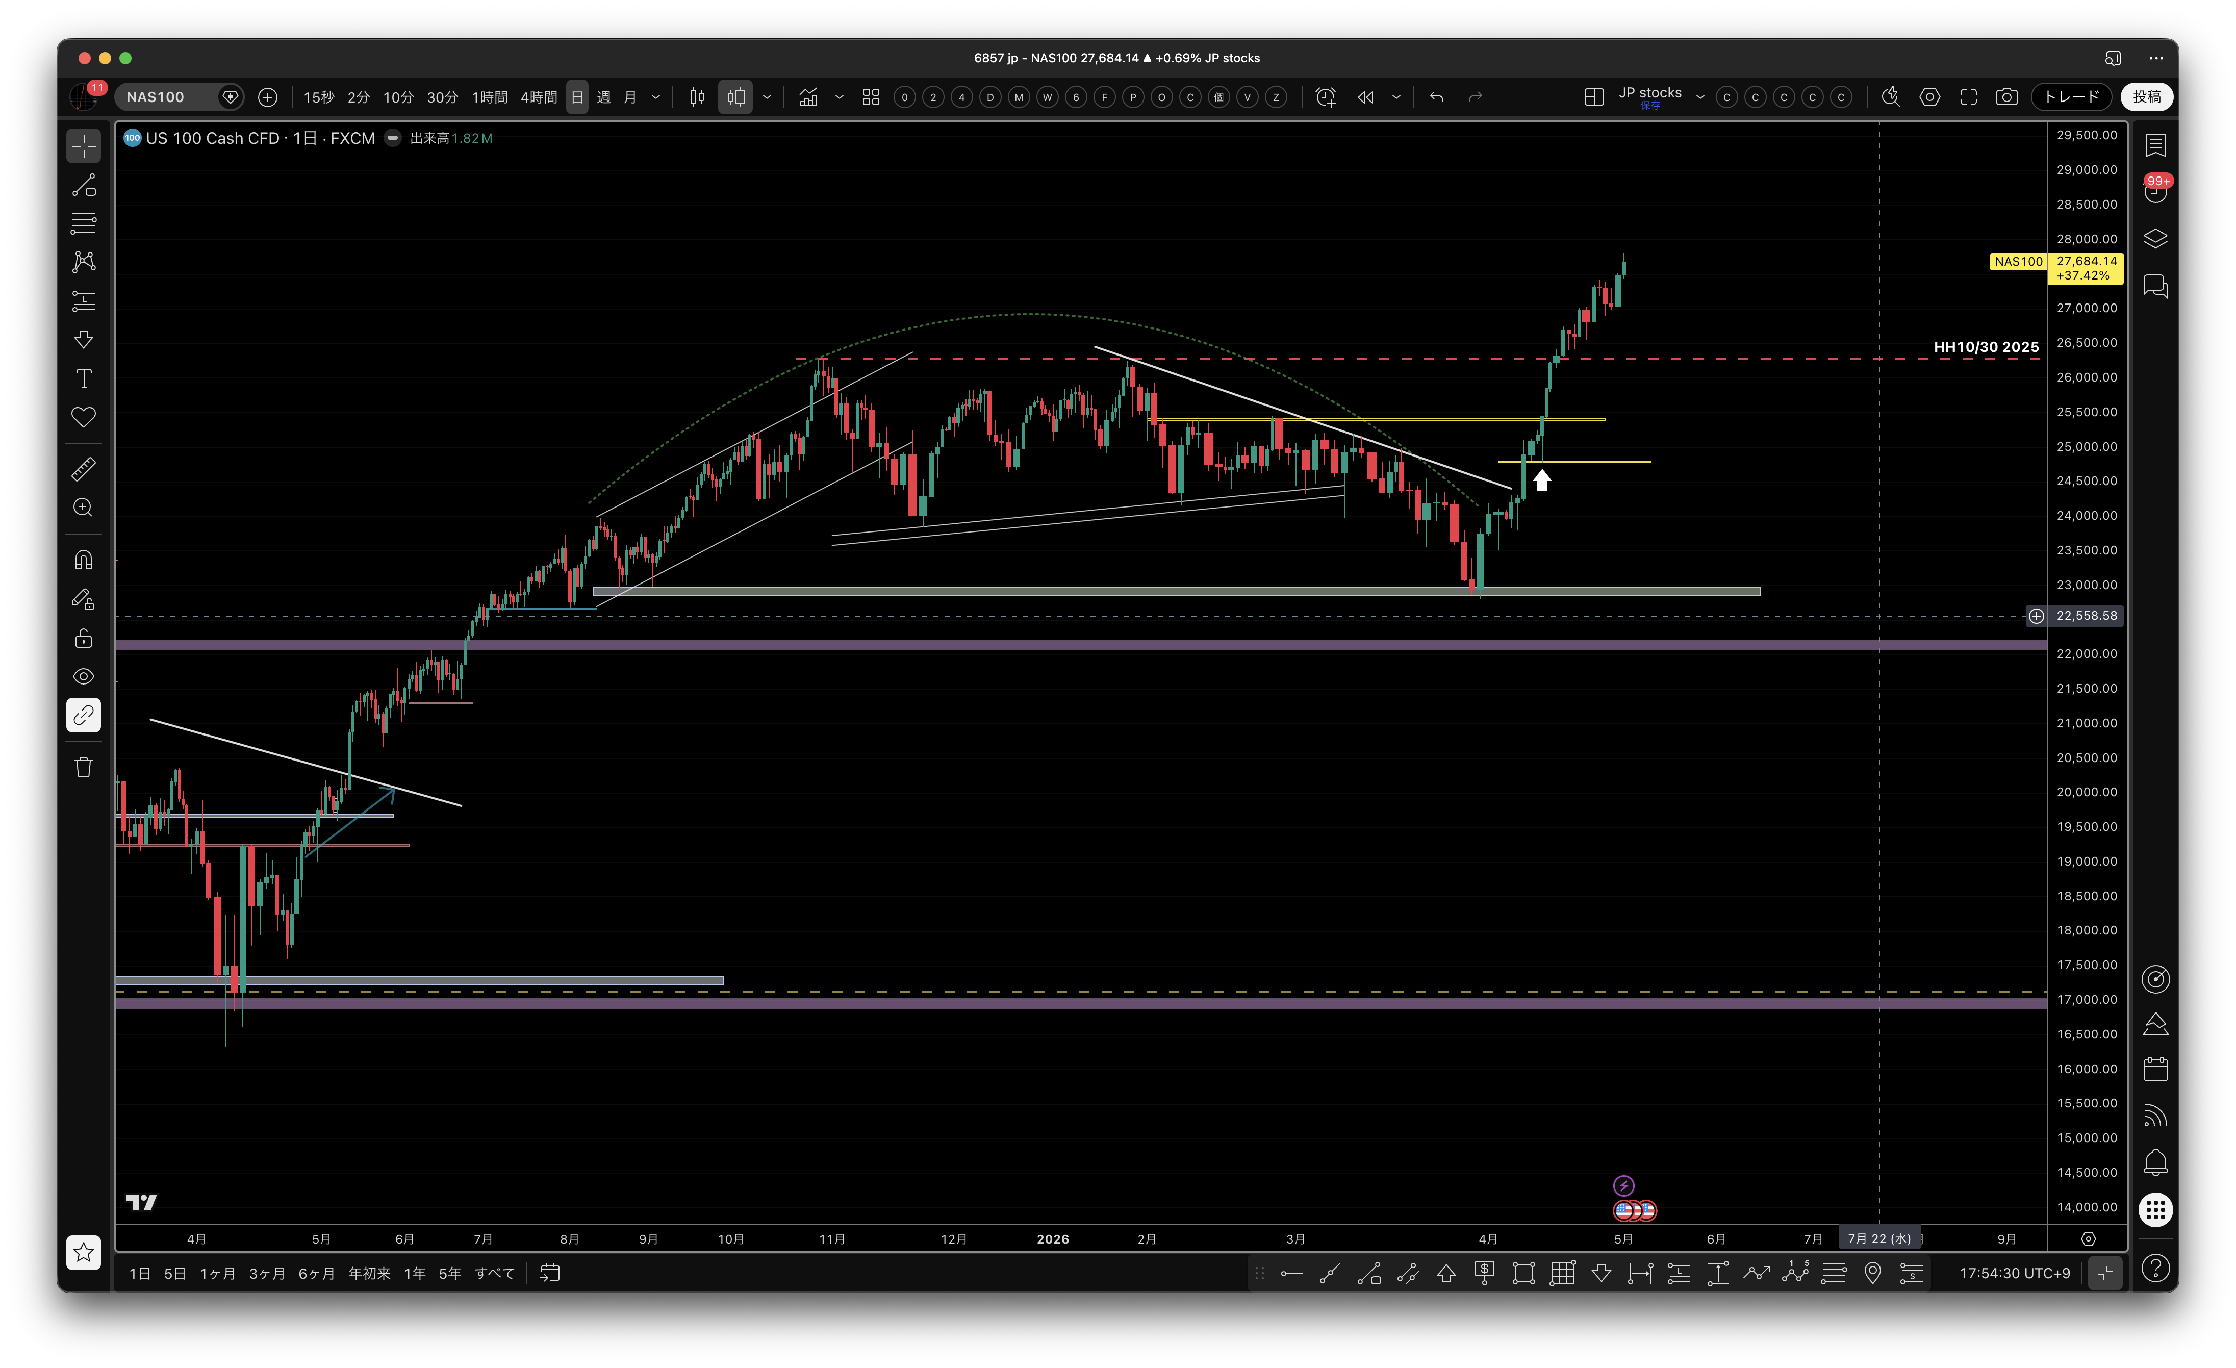Open the watchlist panel

pyautogui.click(x=2155, y=145)
